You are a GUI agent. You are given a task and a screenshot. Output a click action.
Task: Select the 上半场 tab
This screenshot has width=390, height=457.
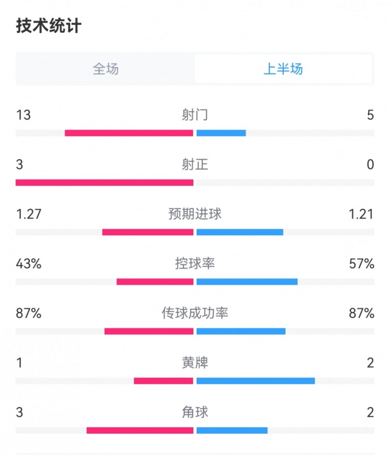point(283,69)
